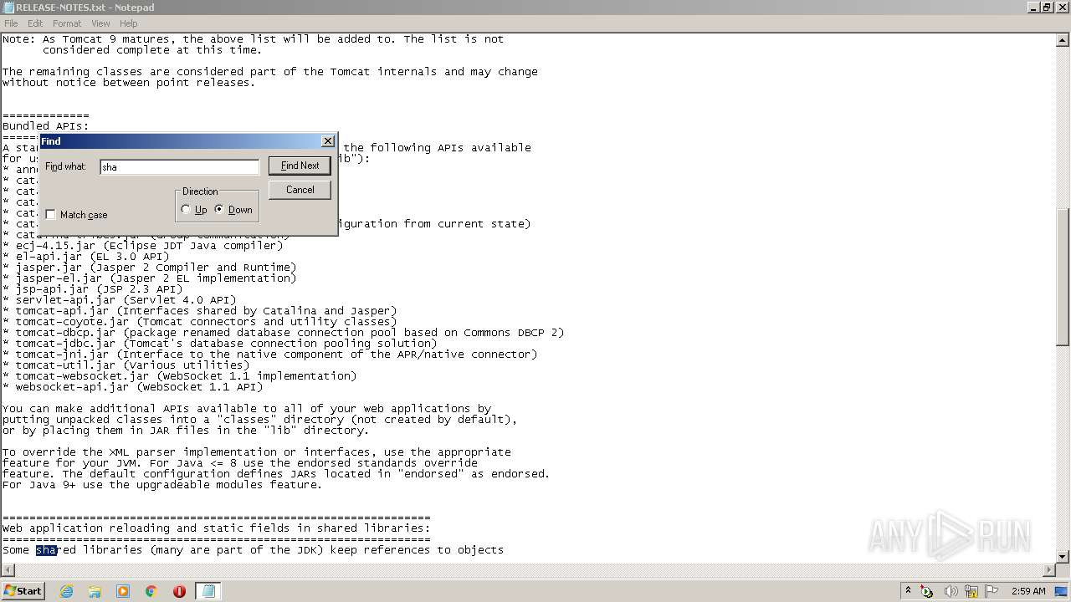
Task: Open the Action Center flag icon
Action: click(992, 591)
